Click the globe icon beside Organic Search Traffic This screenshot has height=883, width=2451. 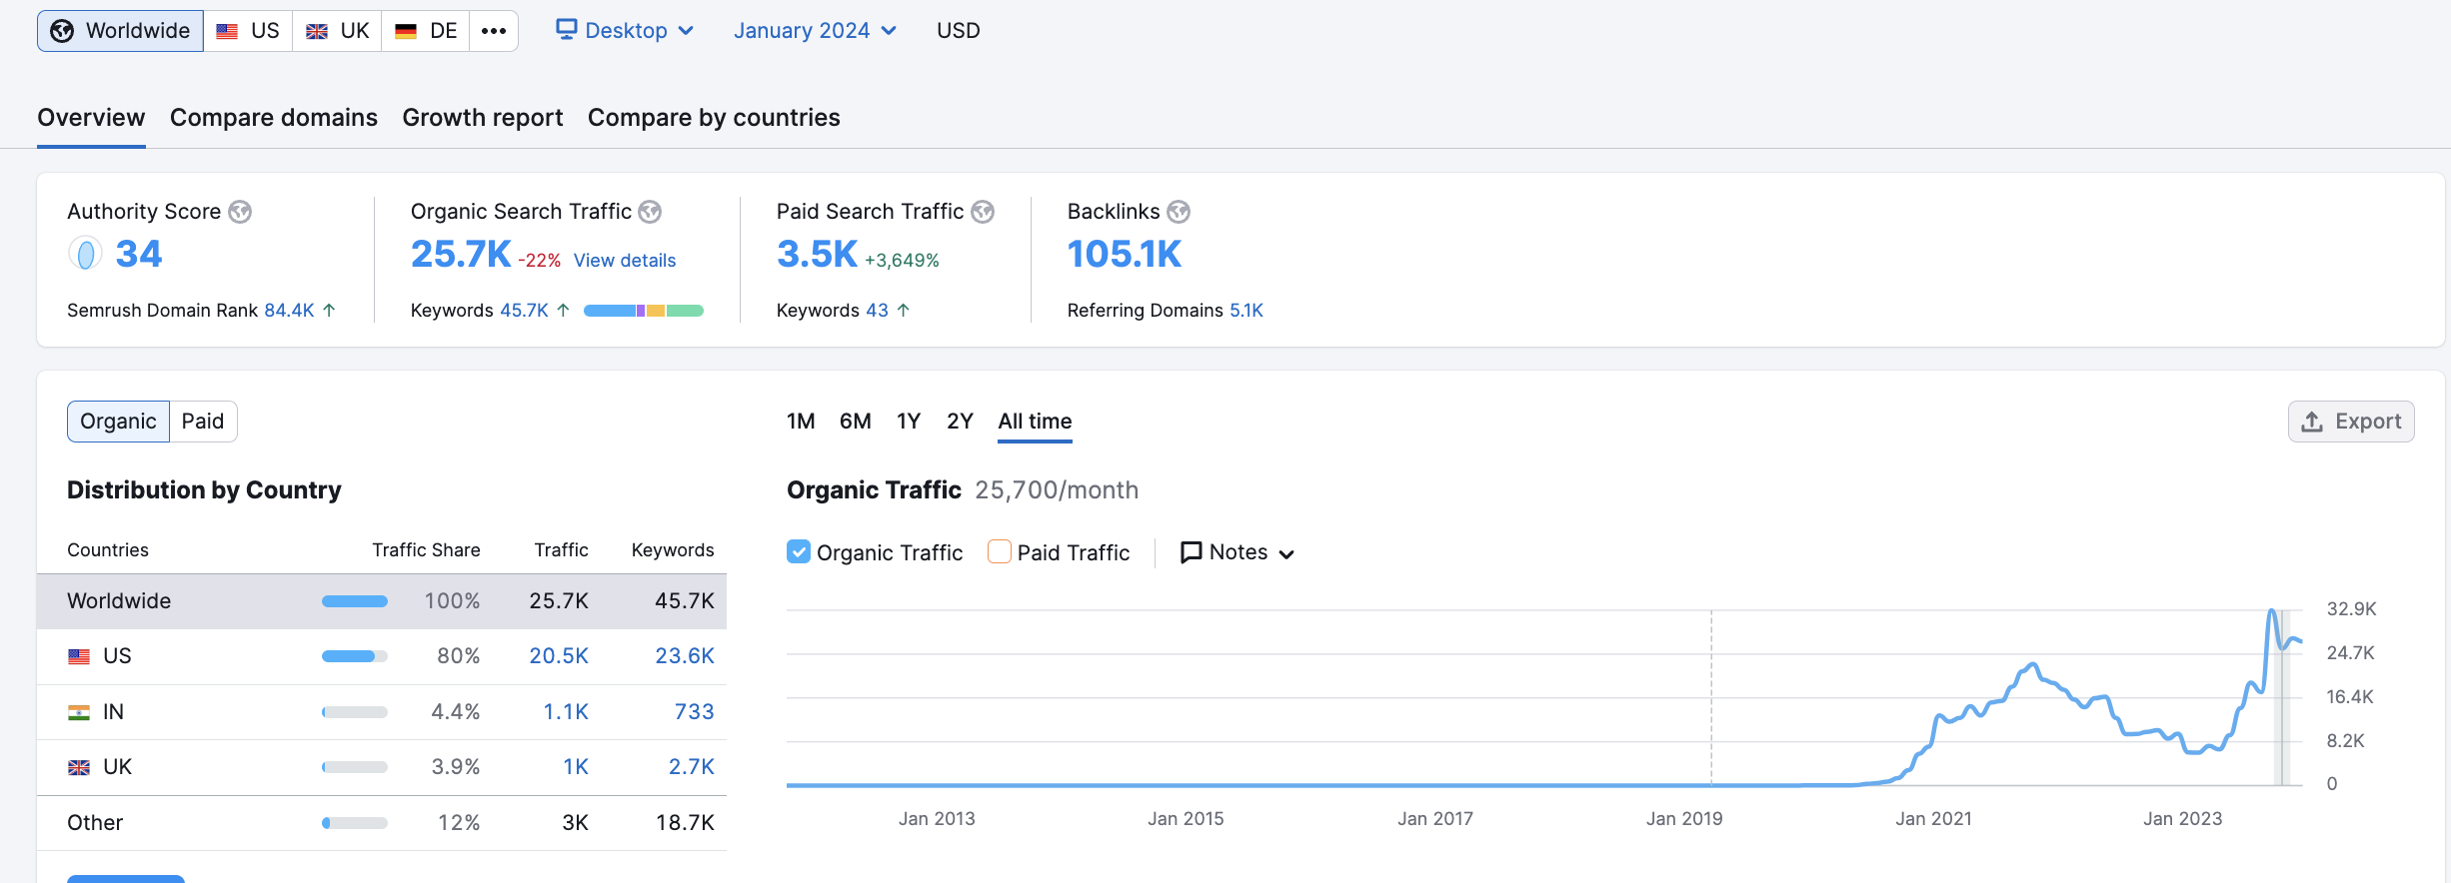[650, 212]
